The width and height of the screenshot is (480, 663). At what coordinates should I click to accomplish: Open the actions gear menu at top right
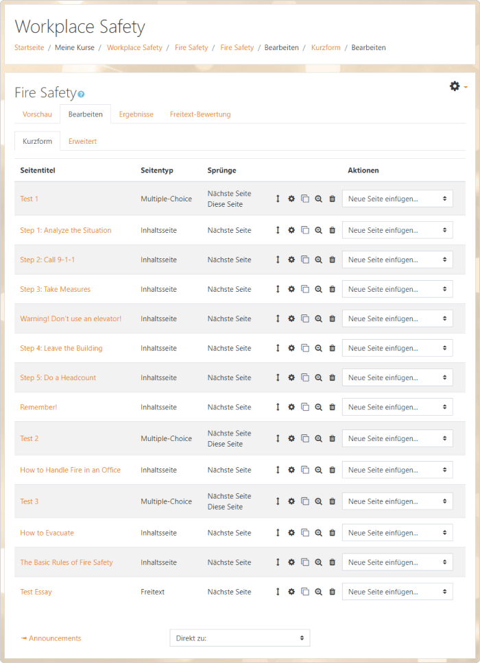coord(458,86)
